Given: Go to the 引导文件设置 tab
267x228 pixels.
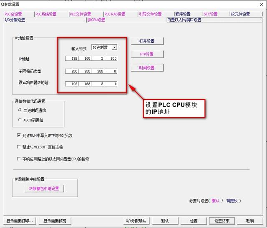Looking at the screenshot, I should (x=150, y=14).
